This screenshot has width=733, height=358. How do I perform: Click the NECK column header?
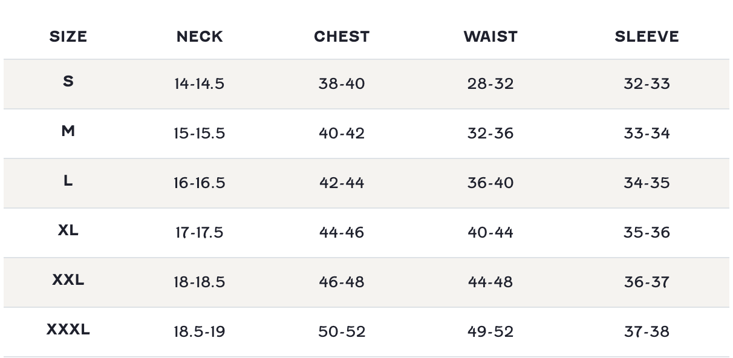(x=200, y=37)
